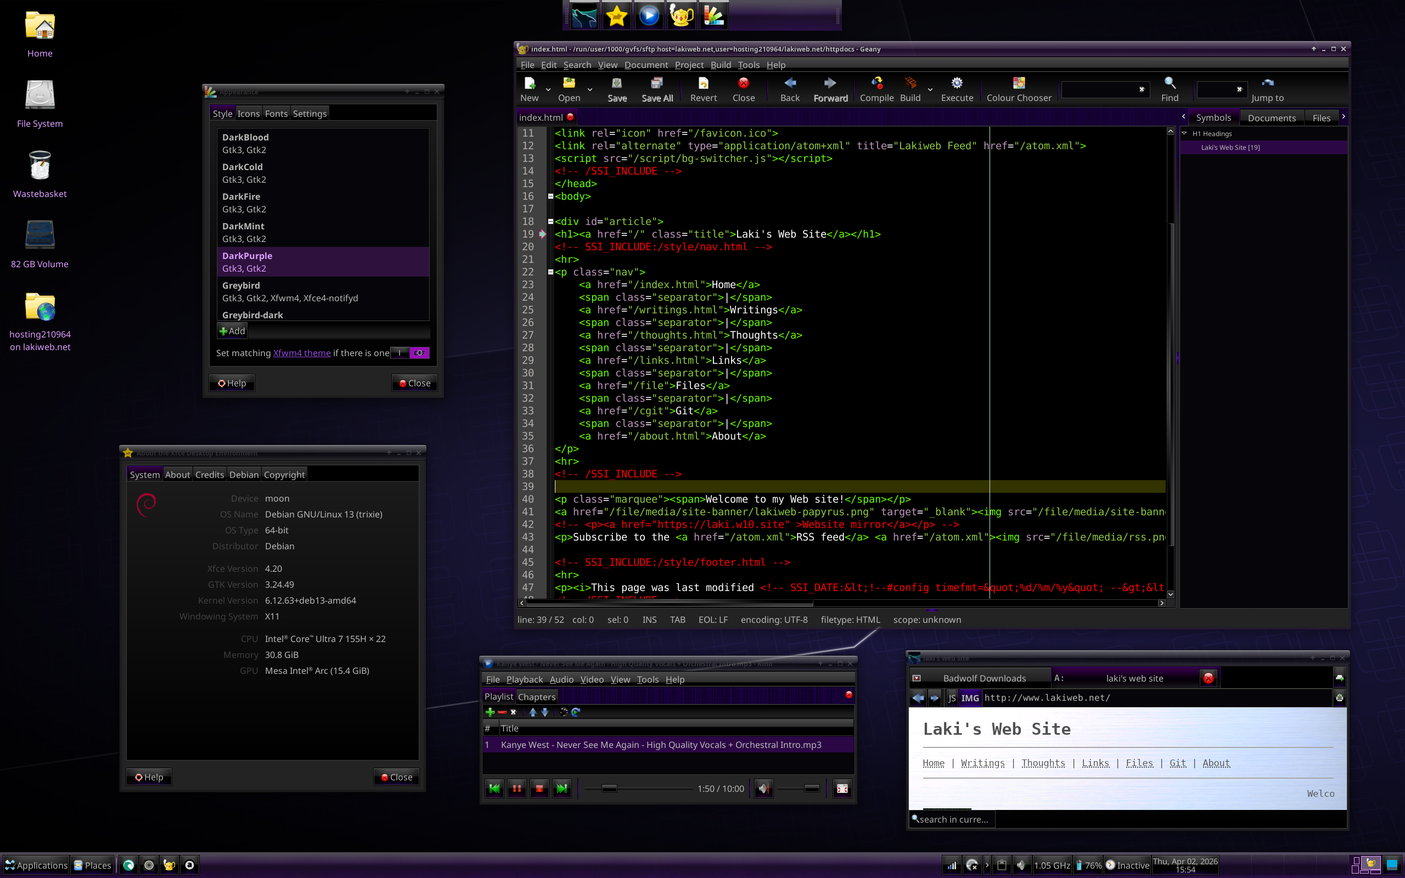Click Writings link on Laki's Web Site

tap(982, 763)
